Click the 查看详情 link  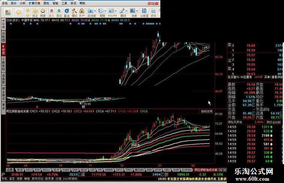[277, 77]
